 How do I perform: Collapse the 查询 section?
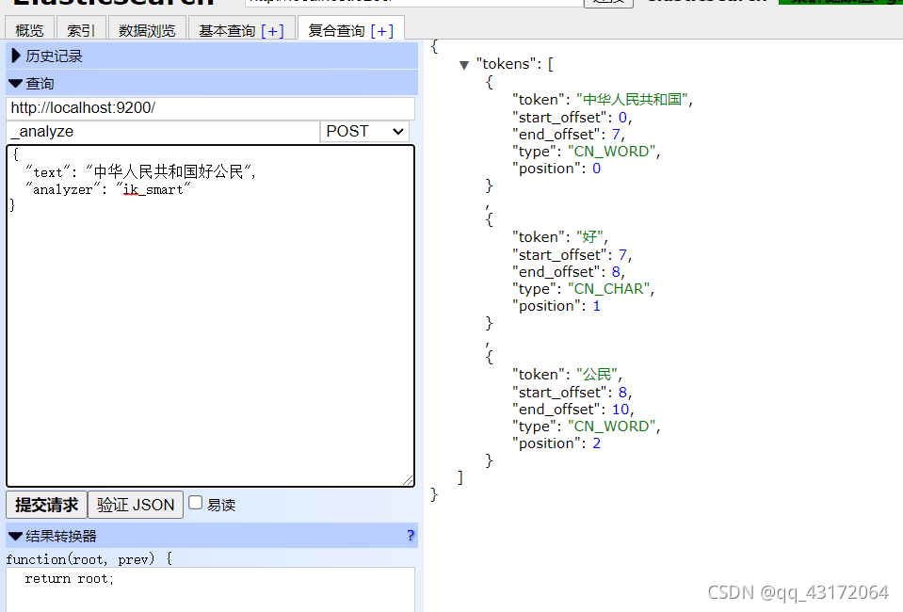pyautogui.click(x=211, y=84)
